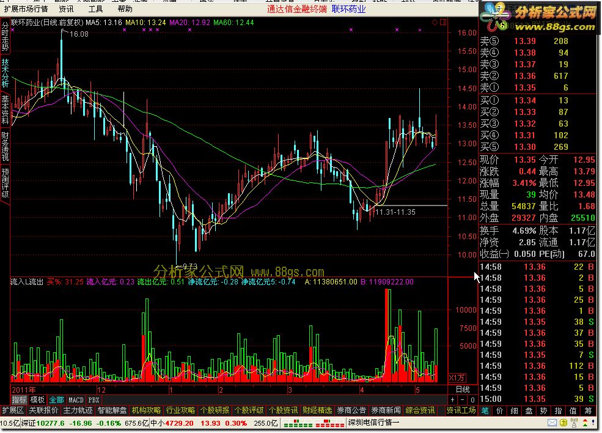Open the 工具 menu

[x=95, y=9]
